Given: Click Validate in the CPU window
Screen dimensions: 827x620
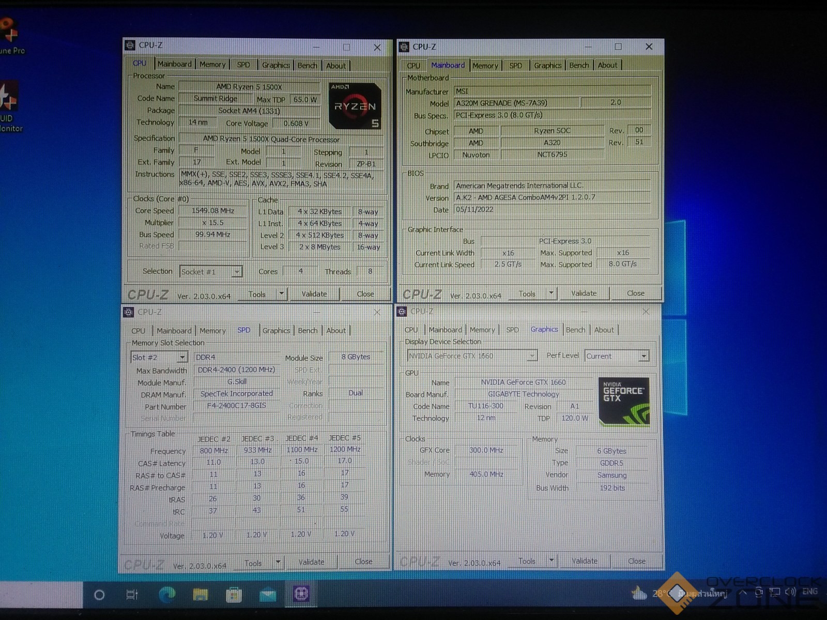Looking at the screenshot, I should coord(314,294).
